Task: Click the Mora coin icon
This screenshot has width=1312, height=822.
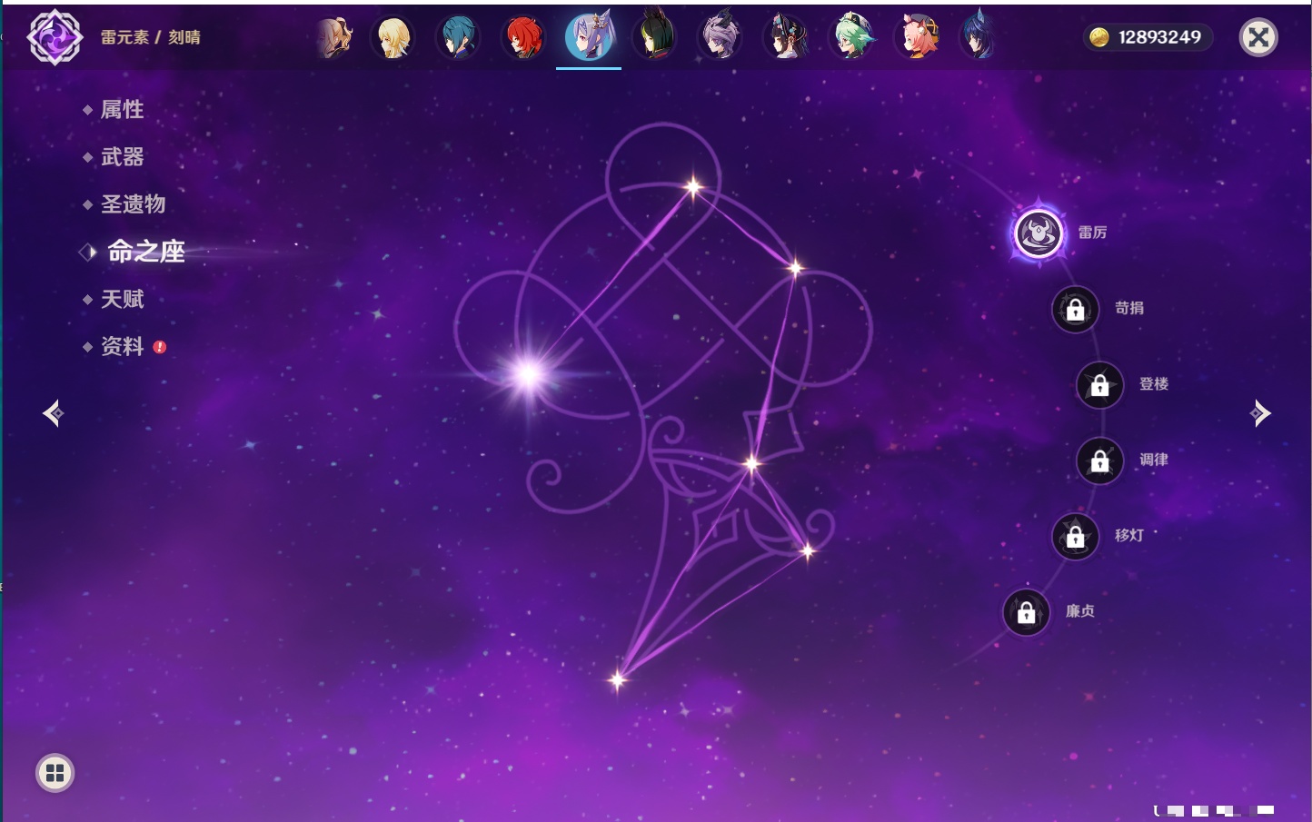Action: point(1099,37)
